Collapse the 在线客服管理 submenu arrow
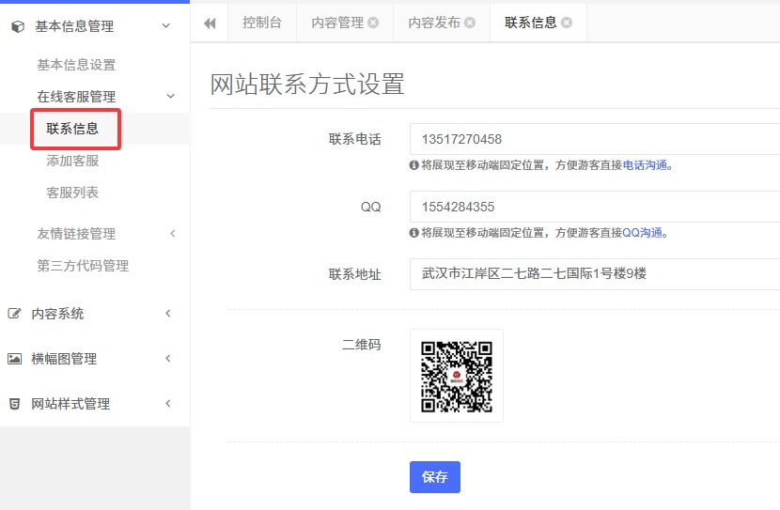This screenshot has width=780, height=510. tap(170, 96)
